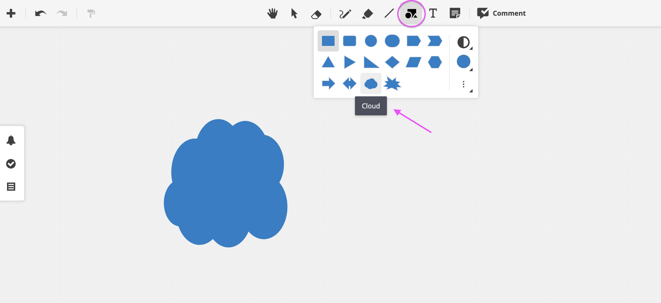Select the arrow pointer tool

pyautogui.click(x=294, y=13)
